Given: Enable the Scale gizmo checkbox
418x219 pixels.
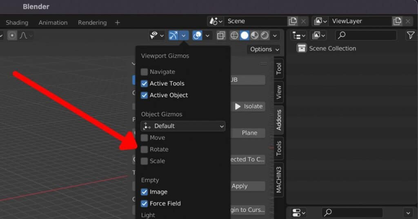Looking at the screenshot, I should pyautogui.click(x=144, y=161).
